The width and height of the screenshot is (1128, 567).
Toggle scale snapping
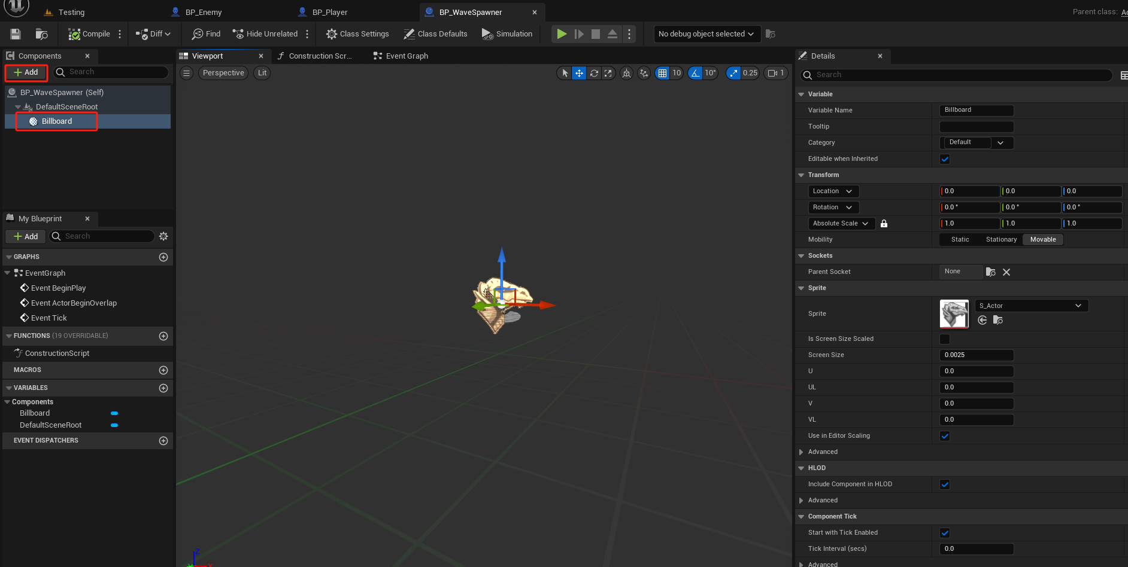click(x=733, y=73)
